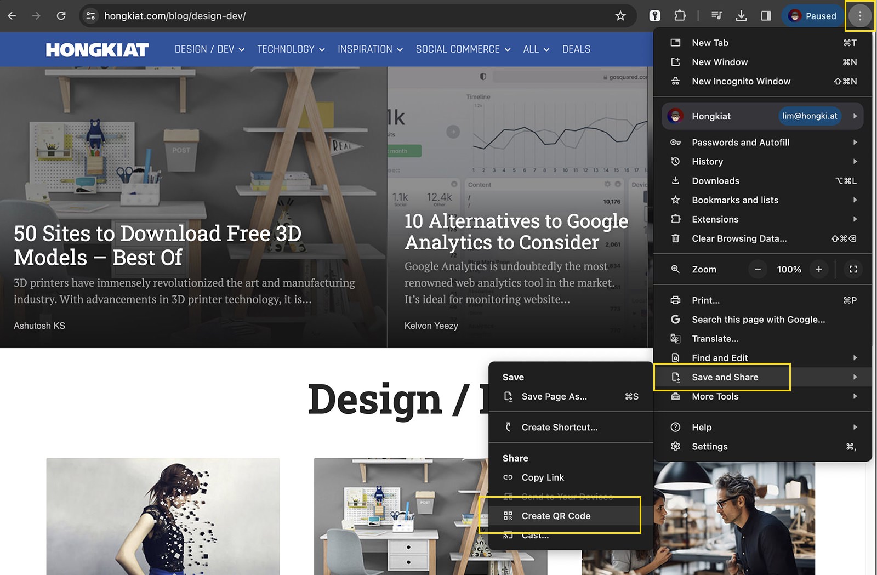Select Create Shortcut in submenu
Viewport: 877px width, 575px height.
(x=571, y=428)
